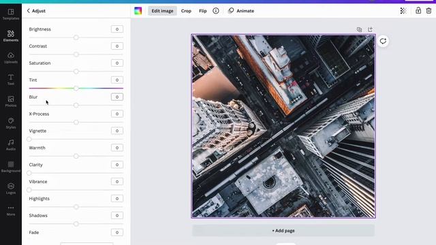
Task: Click the Highlights slider handle
Action: [76, 207]
